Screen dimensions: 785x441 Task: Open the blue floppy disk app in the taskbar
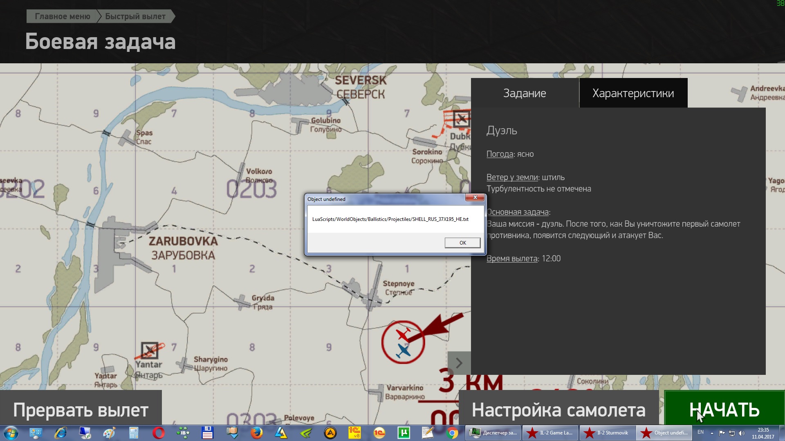coord(207,433)
